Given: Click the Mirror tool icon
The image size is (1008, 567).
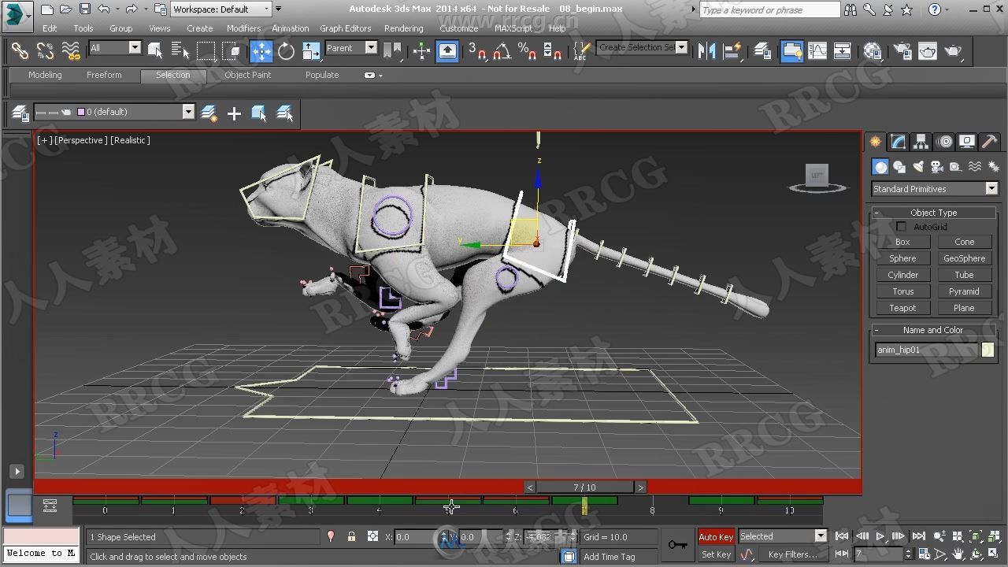Looking at the screenshot, I should pyautogui.click(x=707, y=51).
